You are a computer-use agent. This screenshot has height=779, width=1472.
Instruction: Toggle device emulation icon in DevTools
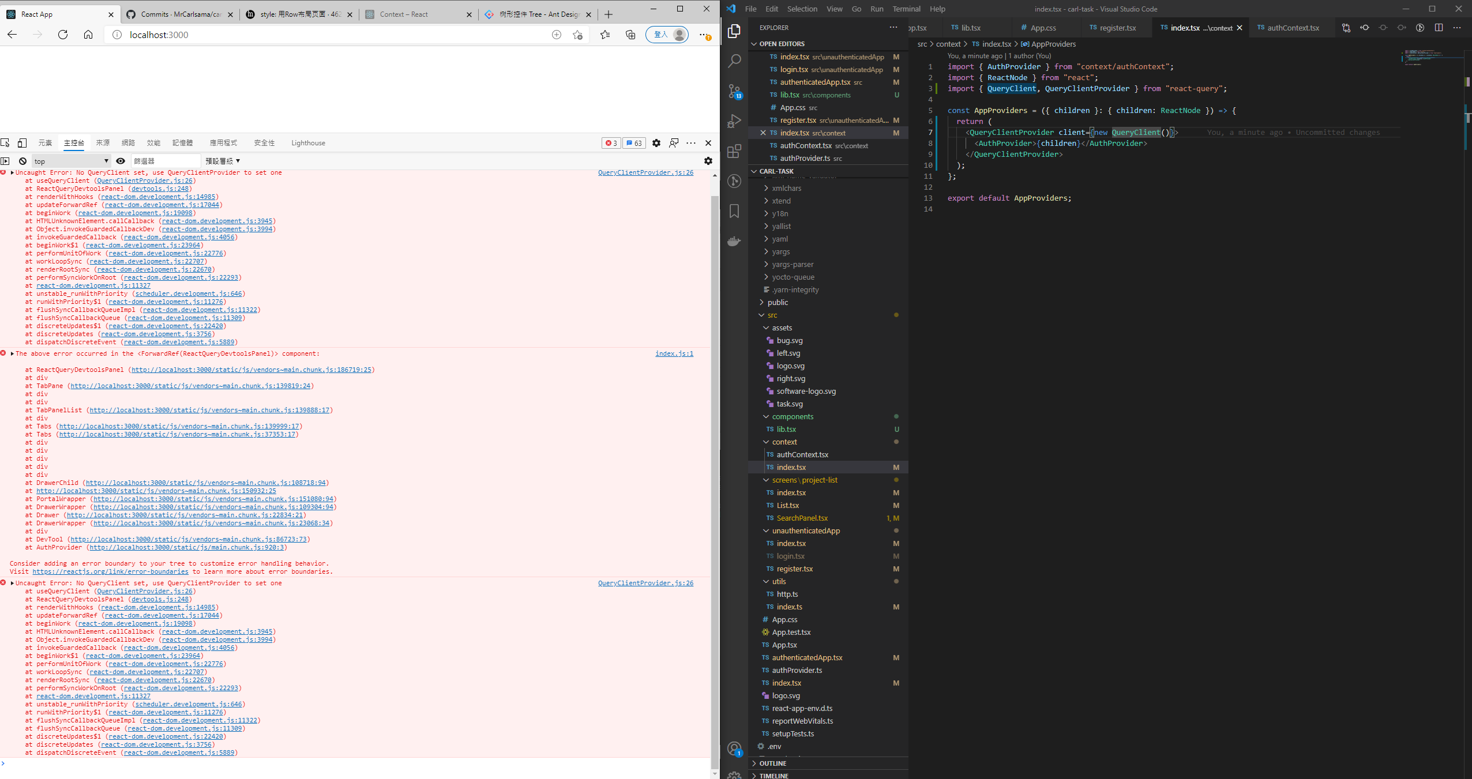(22, 142)
